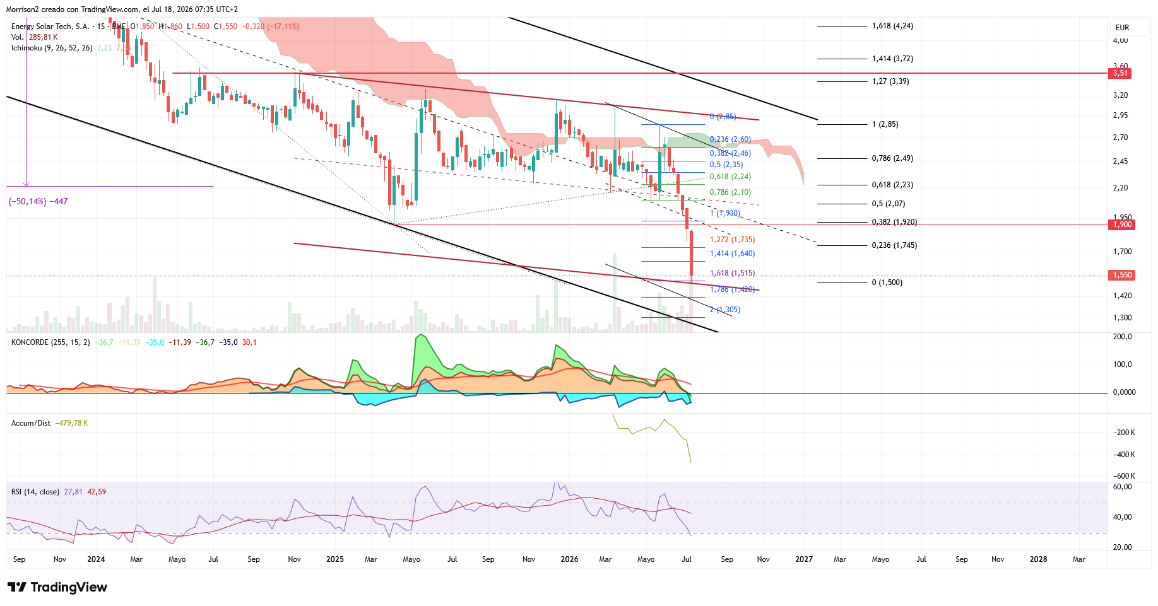Click the 1,300 tick on the price scale
The image size is (1158, 606).
click(x=1123, y=318)
